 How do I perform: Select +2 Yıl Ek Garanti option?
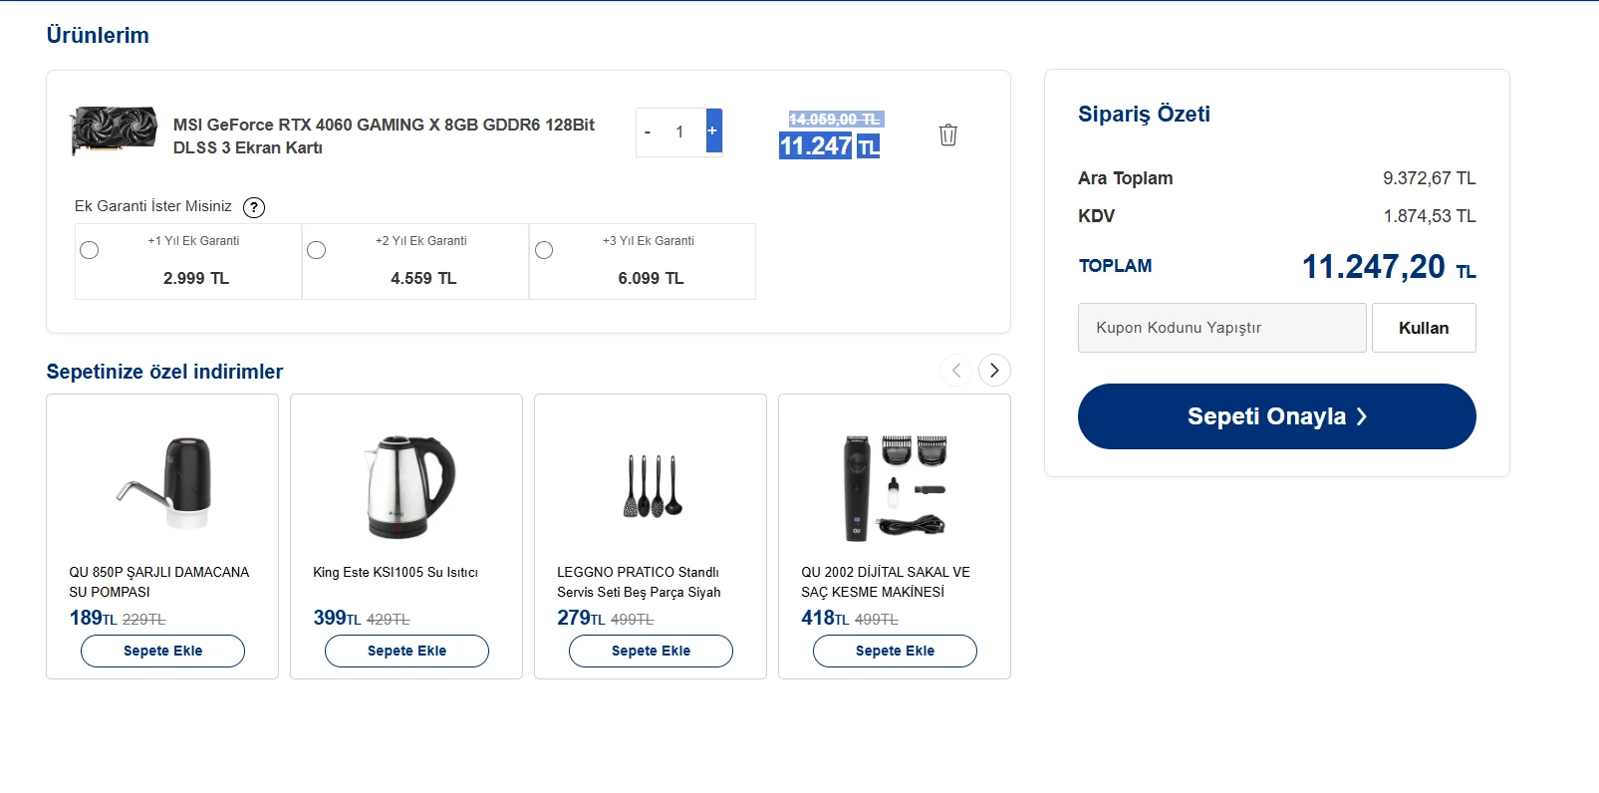(317, 250)
